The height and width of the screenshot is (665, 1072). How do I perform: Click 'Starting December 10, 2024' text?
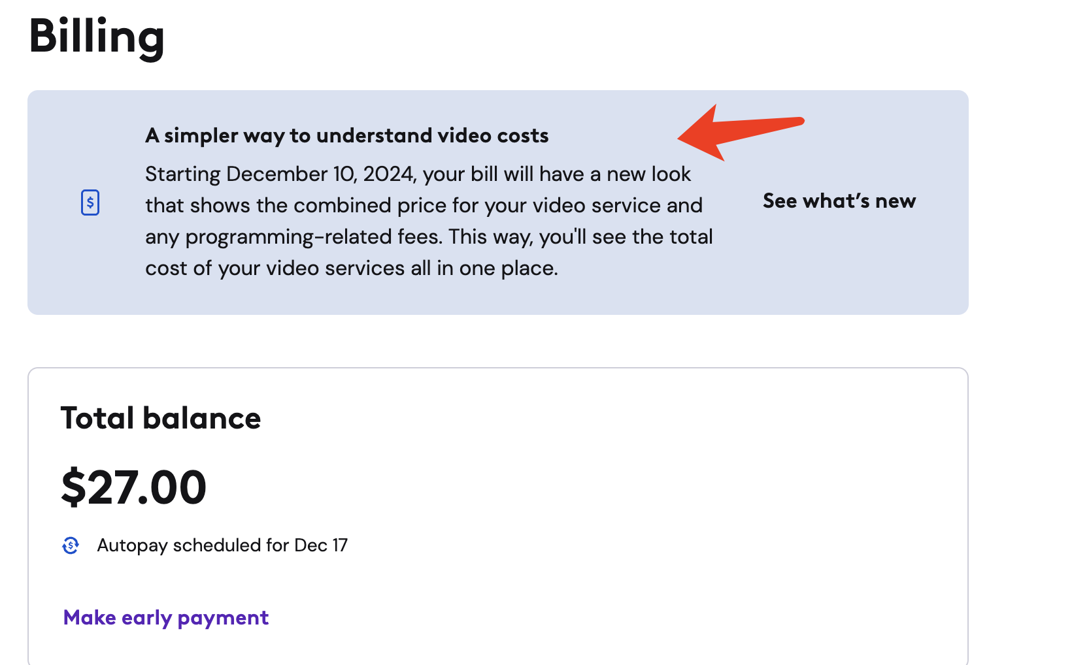pyautogui.click(x=281, y=174)
